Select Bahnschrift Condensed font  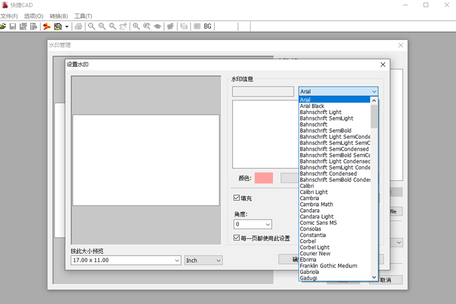pos(335,173)
